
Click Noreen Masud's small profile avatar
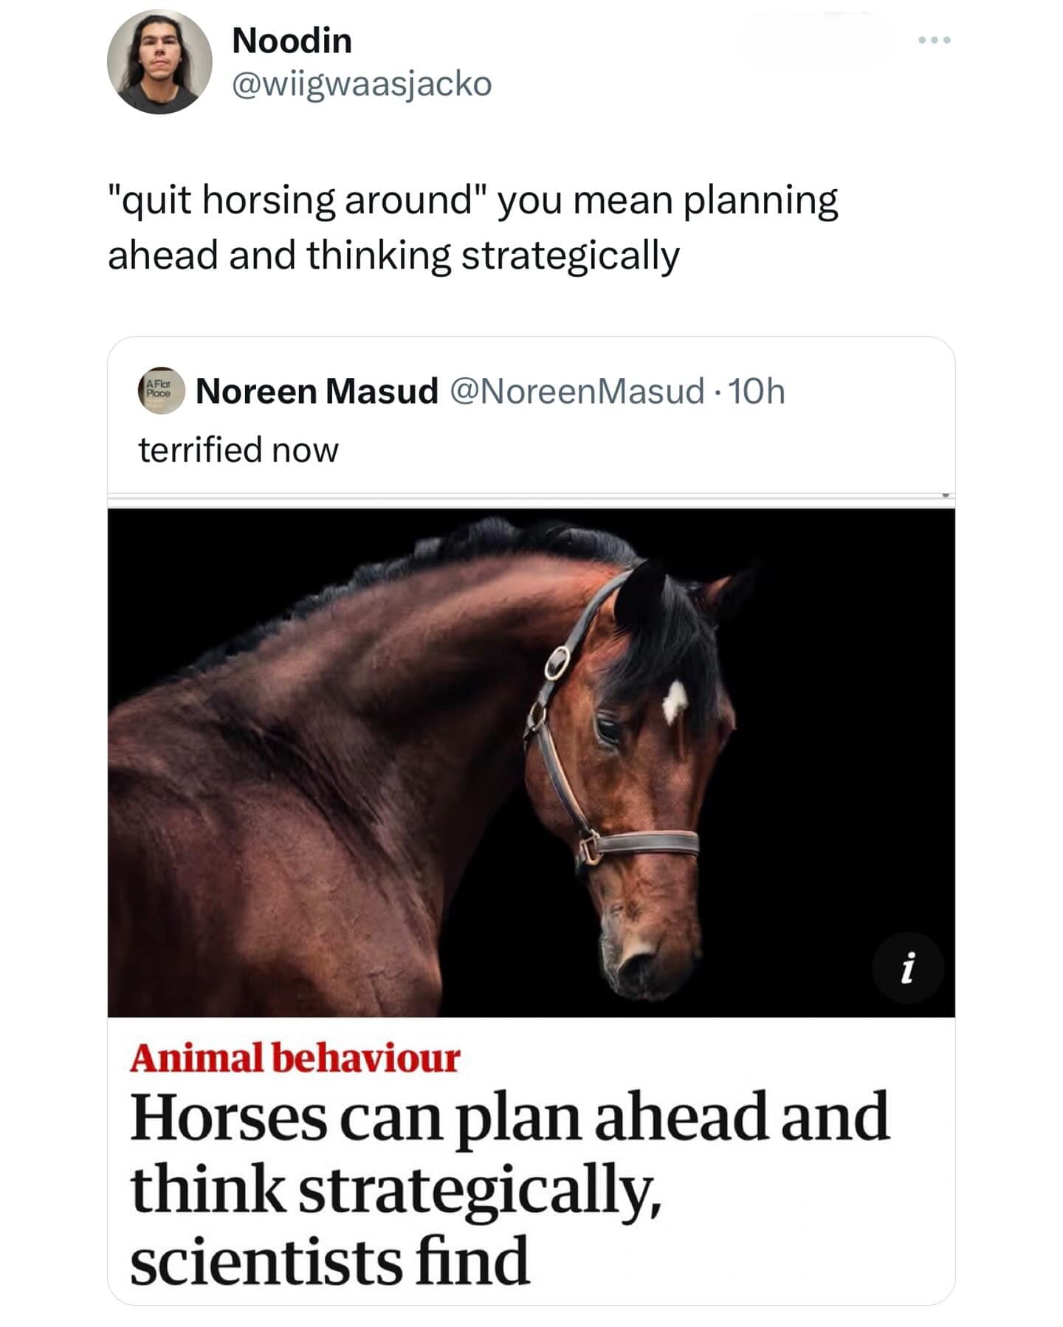(x=161, y=390)
